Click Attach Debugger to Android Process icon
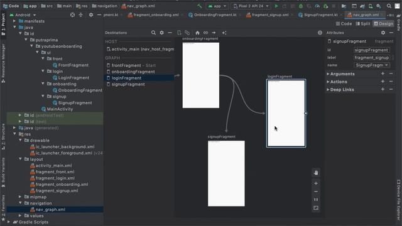This screenshot has width=402, height=226. point(325,6)
